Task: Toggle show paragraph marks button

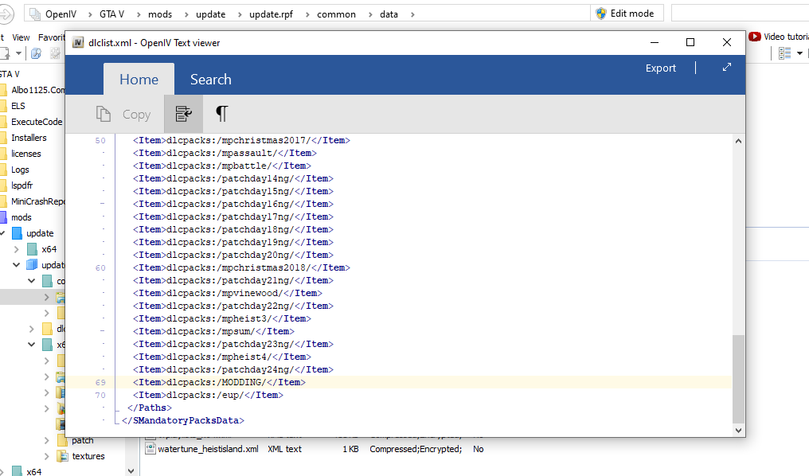Action: (222, 114)
